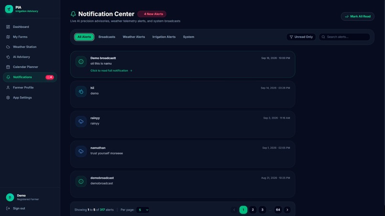The image size is (385, 216).
Task: Click the rain cloud icon on namuthan
Action: pyautogui.click(x=81, y=152)
